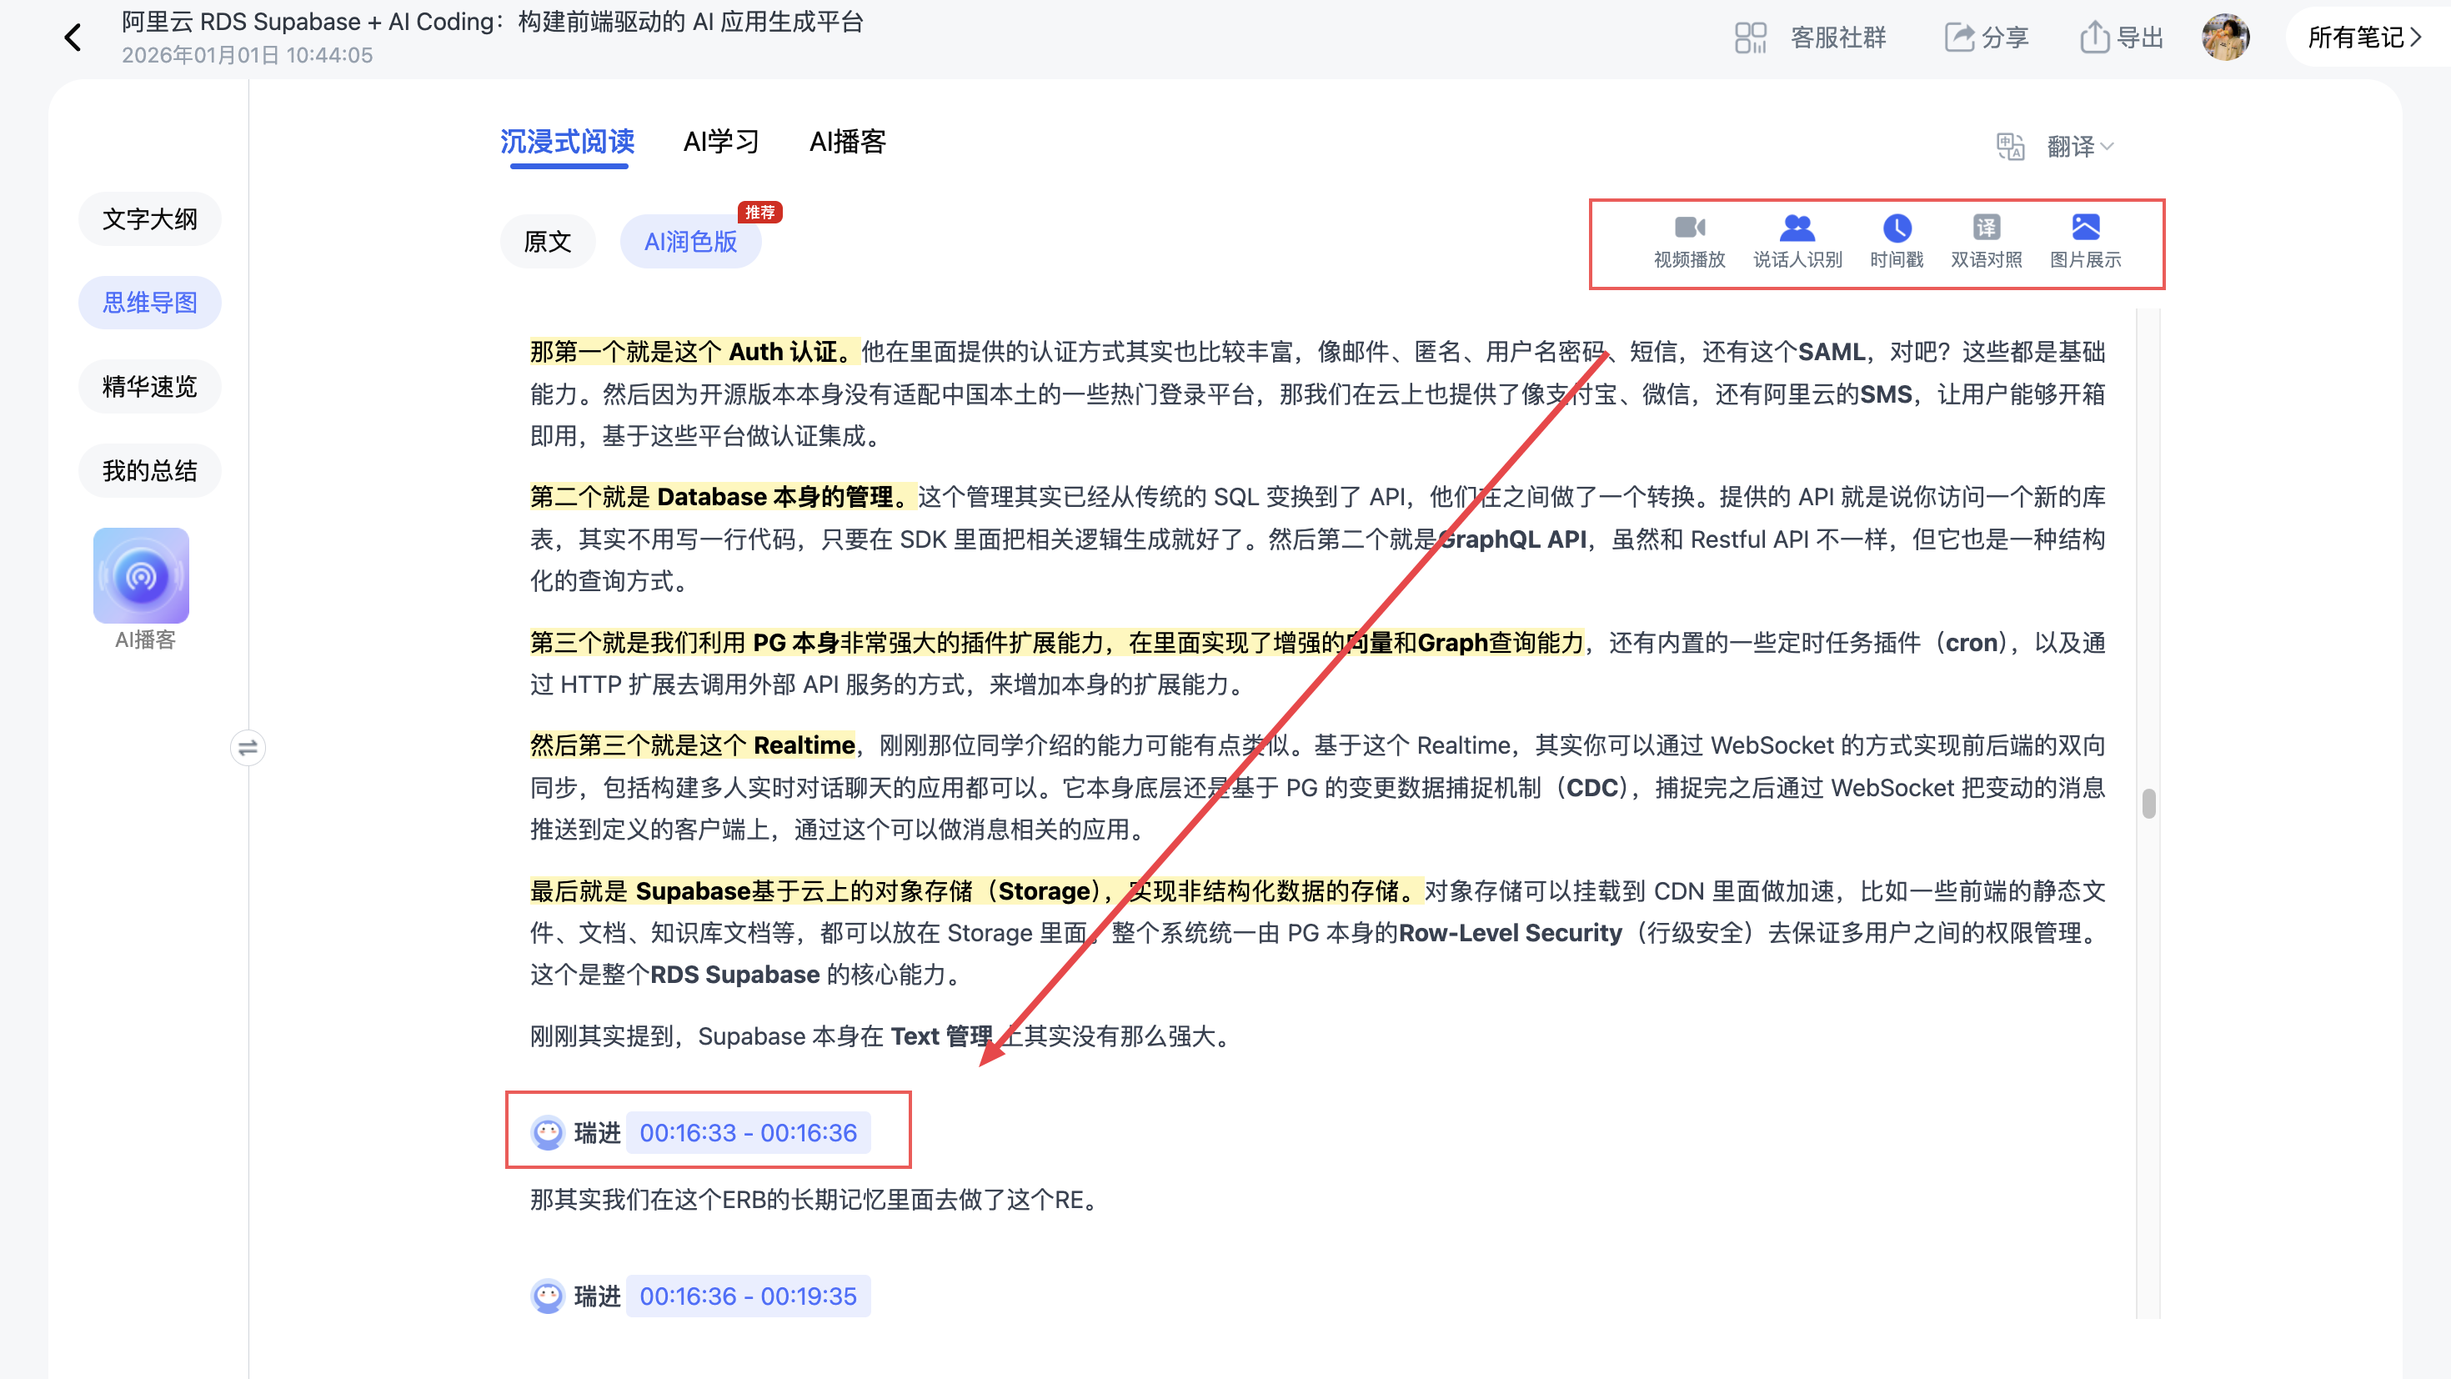The width and height of the screenshot is (2451, 1379).
Task: Click highlighted text 第二个就是 Database 本身的管理
Action: click(x=723, y=497)
